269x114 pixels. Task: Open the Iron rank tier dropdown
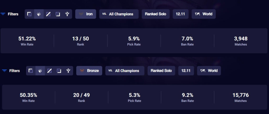[x=86, y=14]
